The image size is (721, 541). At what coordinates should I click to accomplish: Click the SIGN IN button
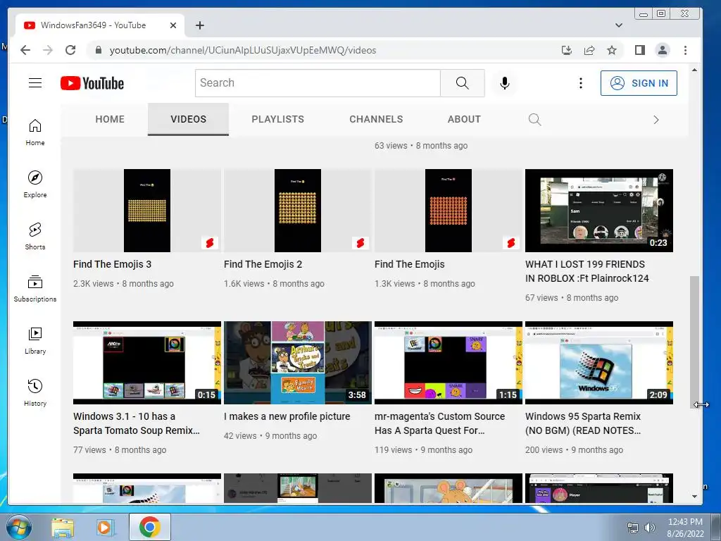pos(639,83)
